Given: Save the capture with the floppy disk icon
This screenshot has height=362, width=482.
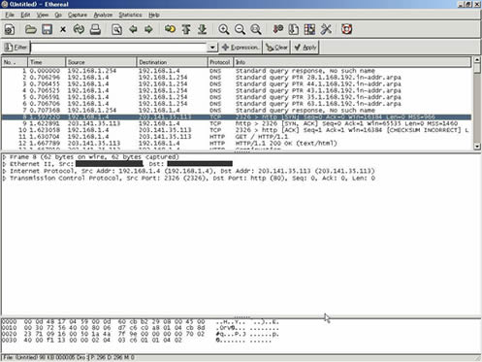Looking at the screenshot, I should click(47, 30).
